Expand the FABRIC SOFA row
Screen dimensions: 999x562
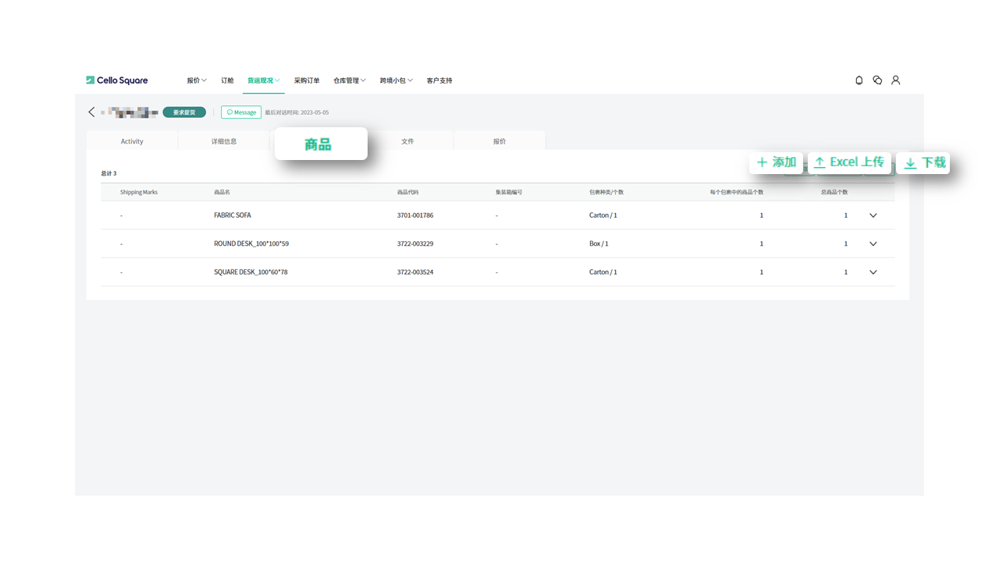873,215
